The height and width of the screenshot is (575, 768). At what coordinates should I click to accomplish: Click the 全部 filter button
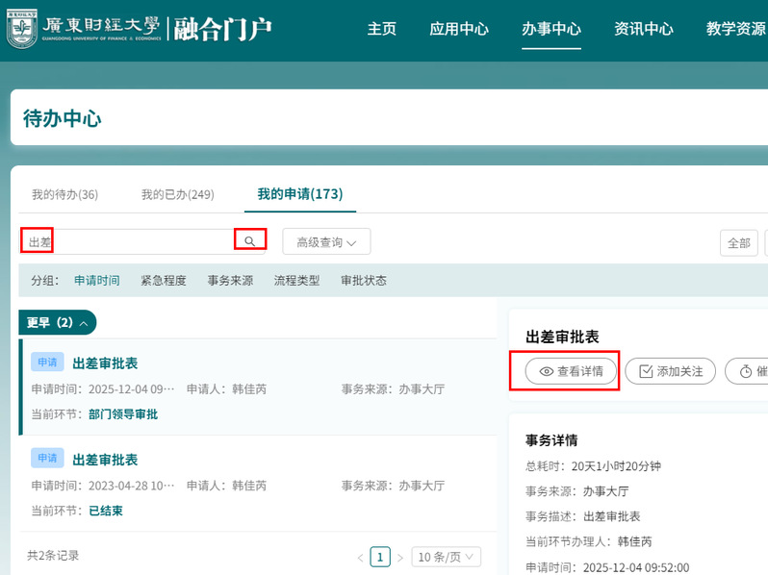click(x=738, y=243)
